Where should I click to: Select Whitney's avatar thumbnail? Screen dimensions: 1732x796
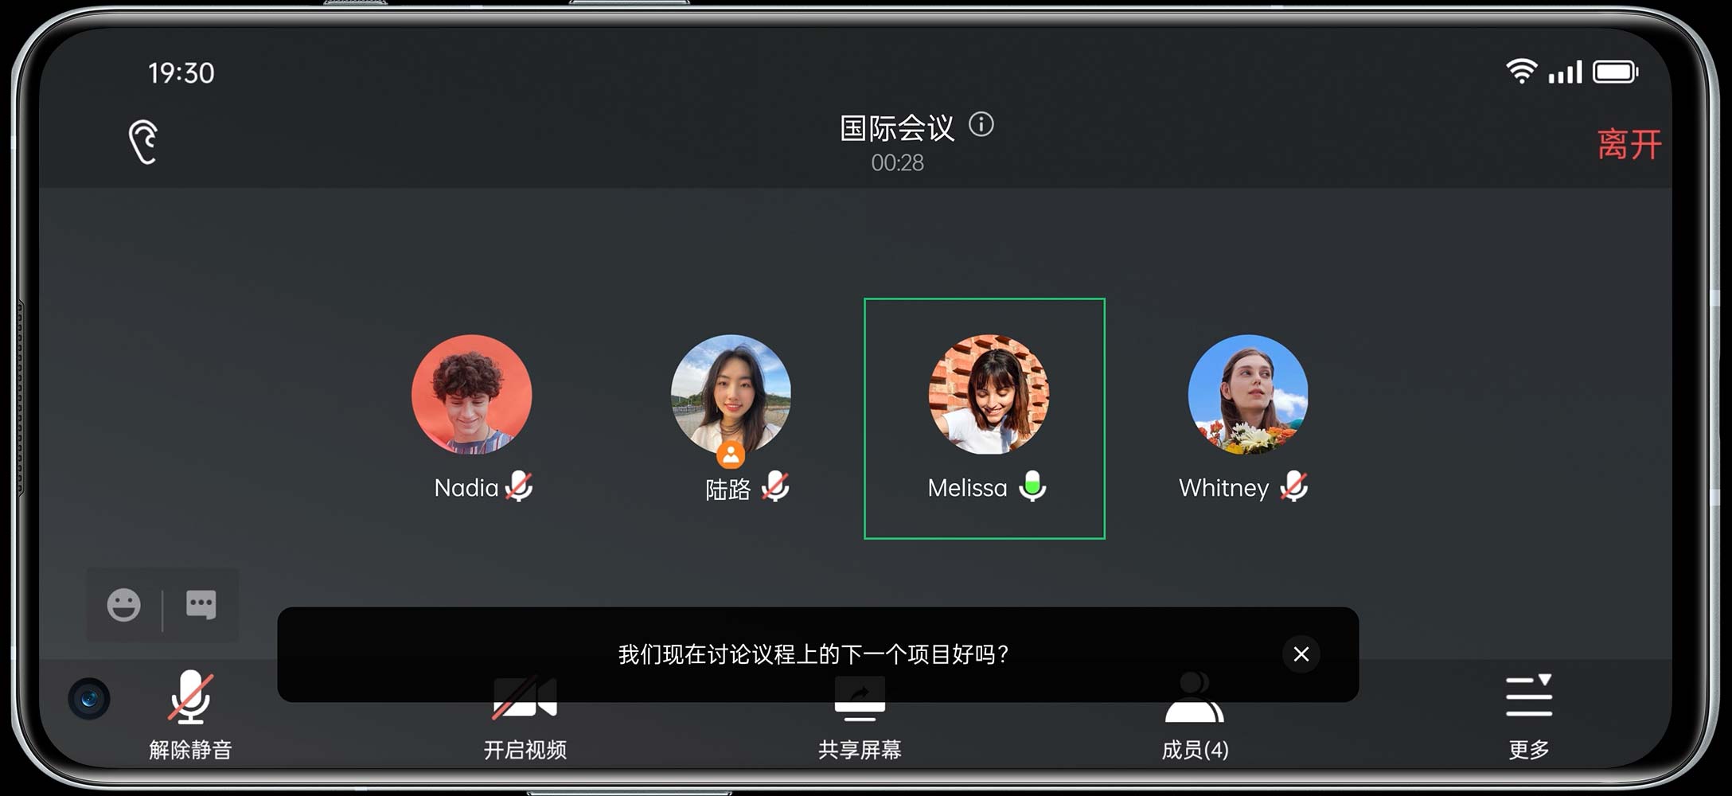point(1248,395)
